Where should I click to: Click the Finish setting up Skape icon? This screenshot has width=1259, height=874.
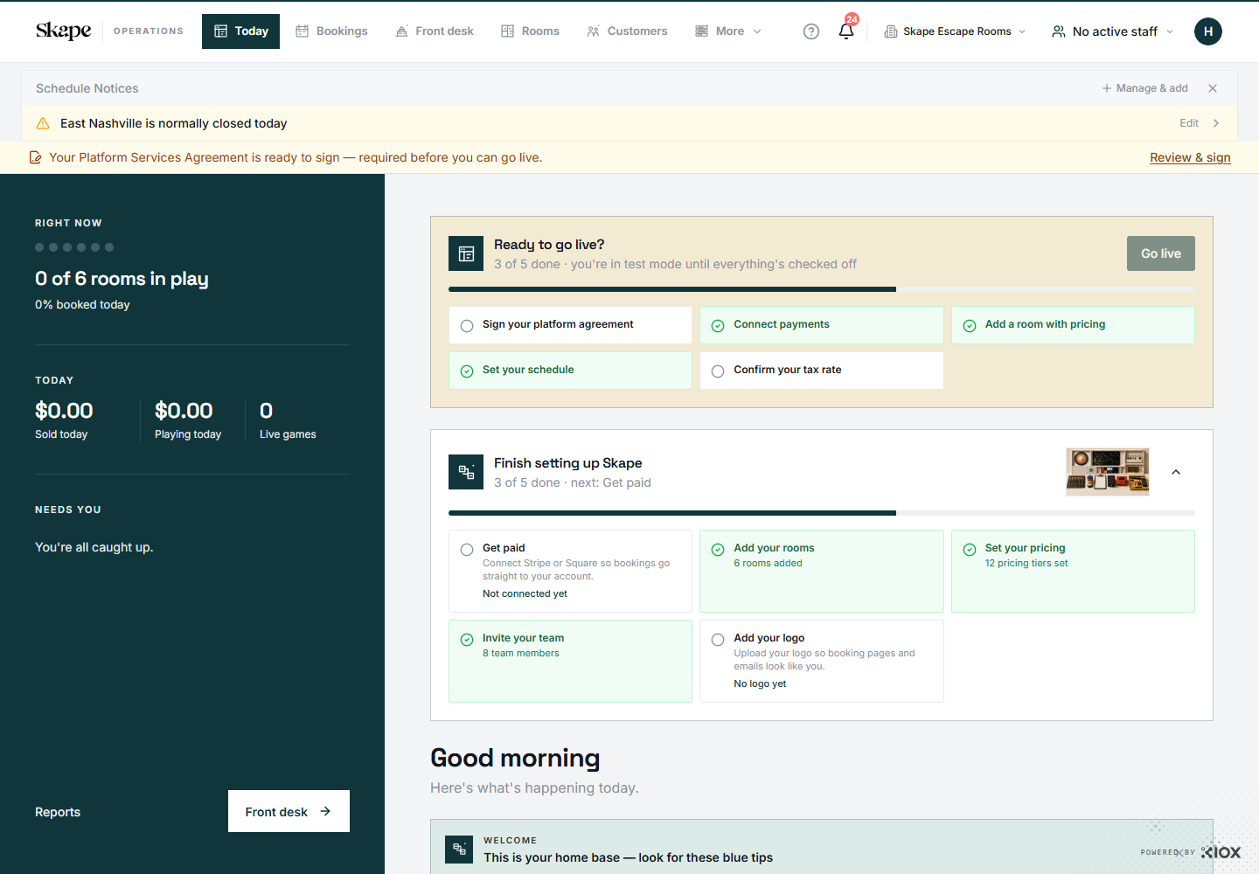(466, 472)
